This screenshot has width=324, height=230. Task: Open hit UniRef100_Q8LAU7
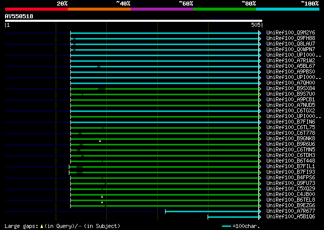coord(291,44)
